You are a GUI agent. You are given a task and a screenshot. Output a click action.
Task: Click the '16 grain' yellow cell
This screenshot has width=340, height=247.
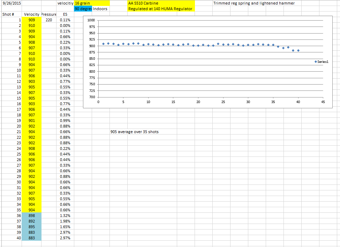coord(92,3)
